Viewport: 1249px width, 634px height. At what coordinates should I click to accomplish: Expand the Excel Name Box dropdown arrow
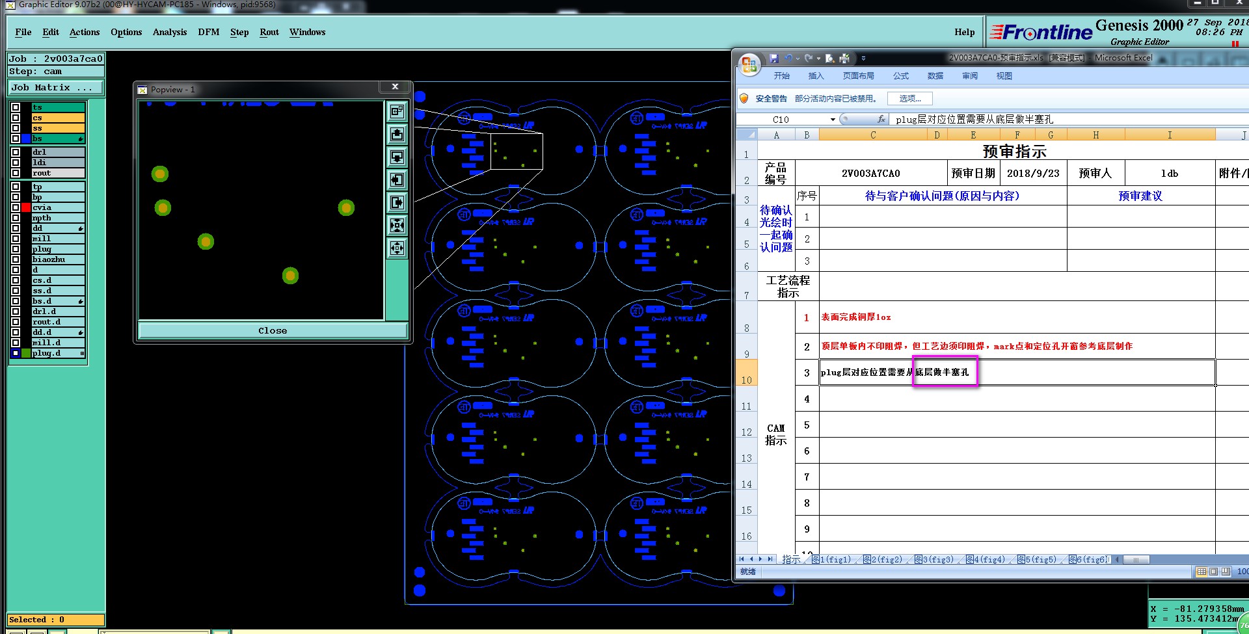tap(833, 120)
